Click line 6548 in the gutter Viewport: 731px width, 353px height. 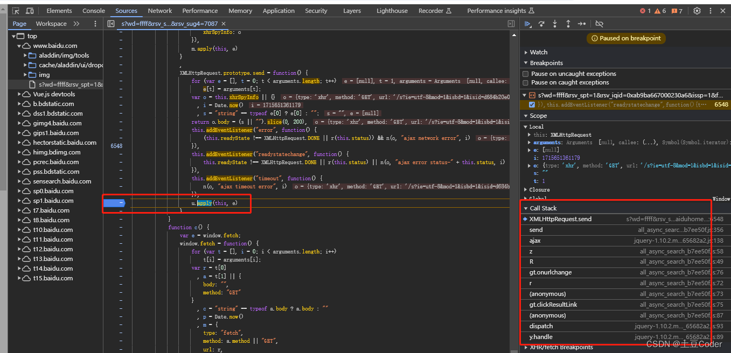(x=116, y=145)
